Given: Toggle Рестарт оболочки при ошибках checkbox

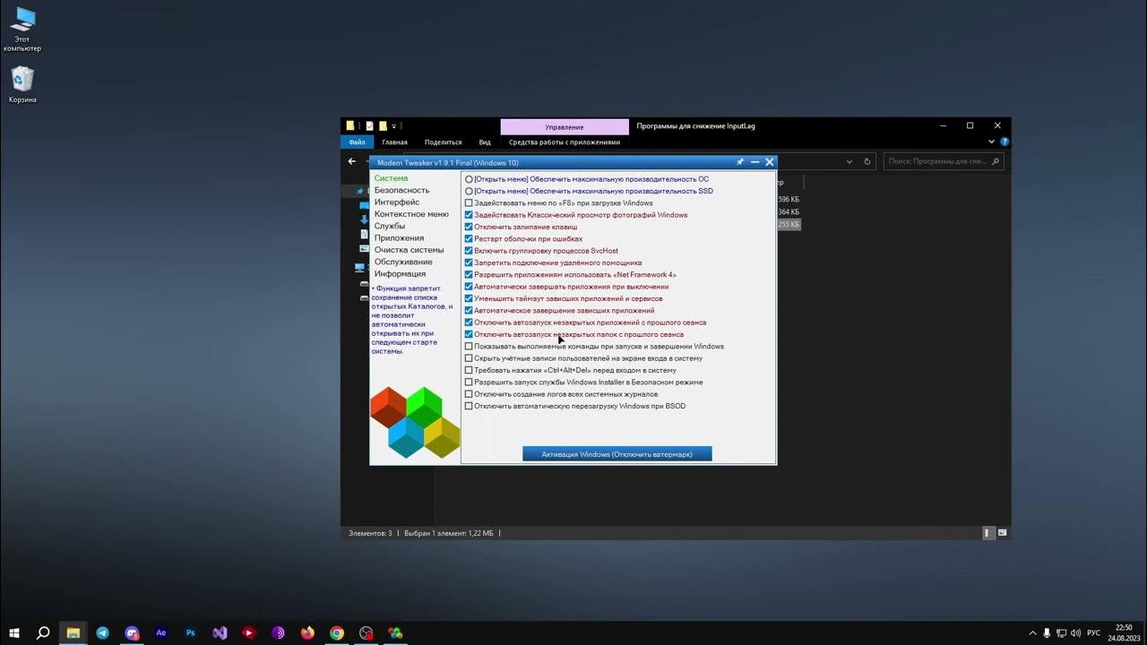Looking at the screenshot, I should [x=469, y=239].
